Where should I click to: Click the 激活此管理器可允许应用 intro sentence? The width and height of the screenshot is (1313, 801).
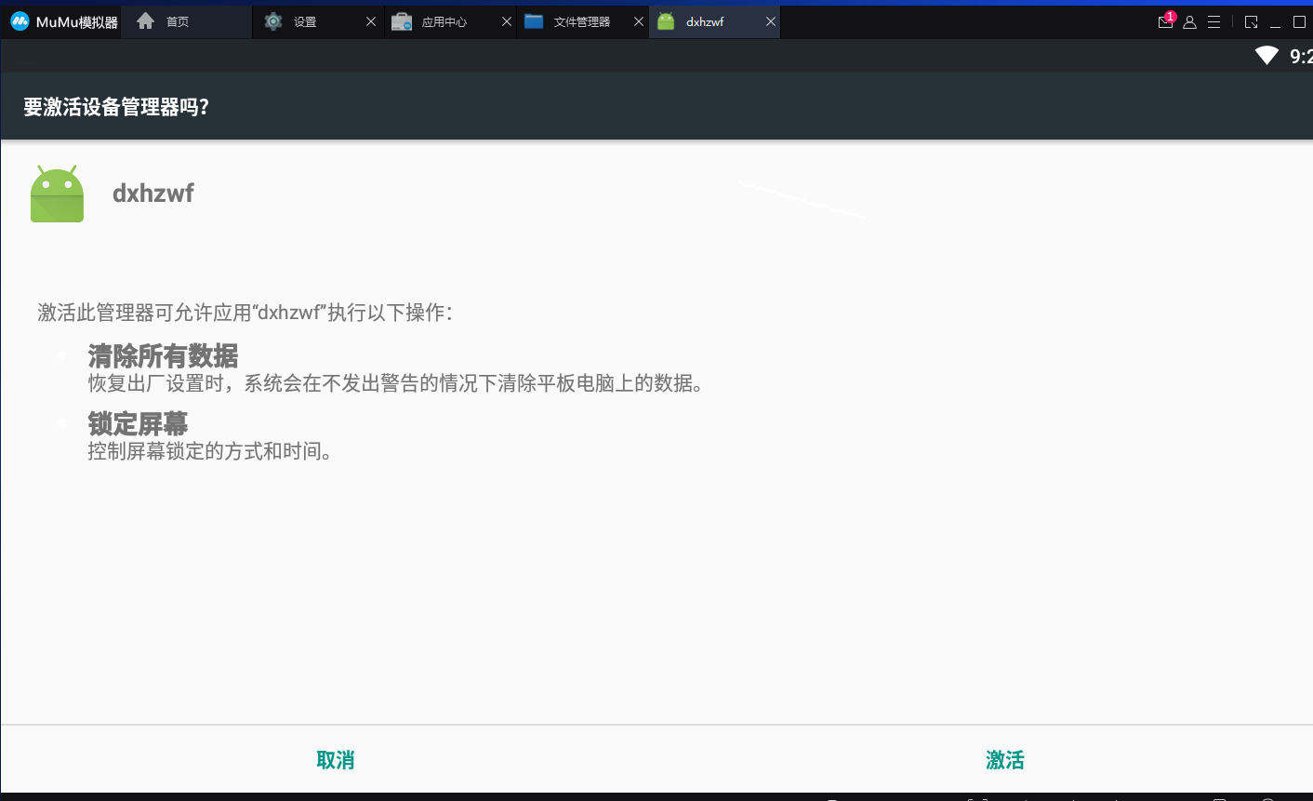245,313
